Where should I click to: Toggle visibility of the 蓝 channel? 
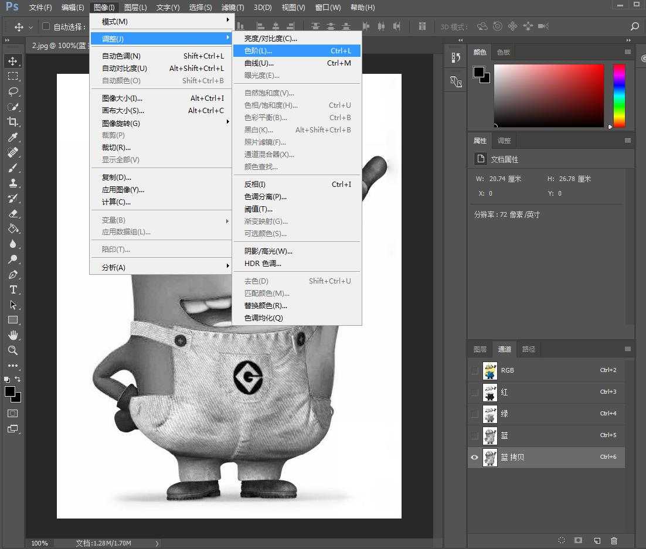[475, 435]
